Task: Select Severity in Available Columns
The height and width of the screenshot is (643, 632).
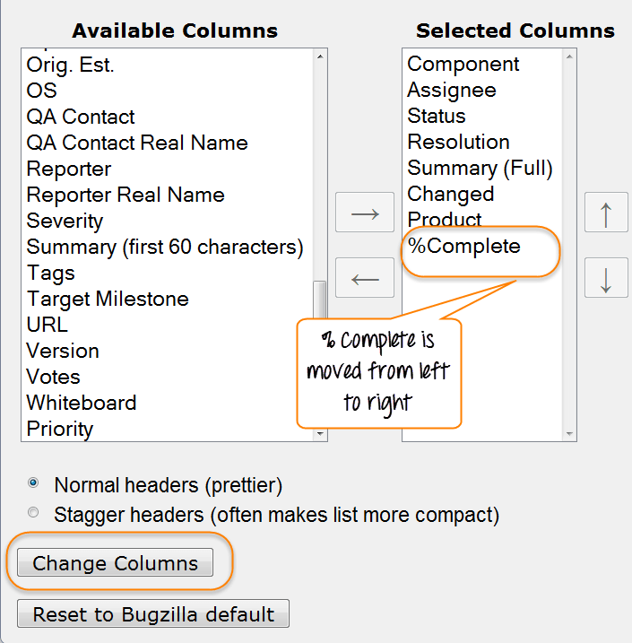Action: point(65,221)
